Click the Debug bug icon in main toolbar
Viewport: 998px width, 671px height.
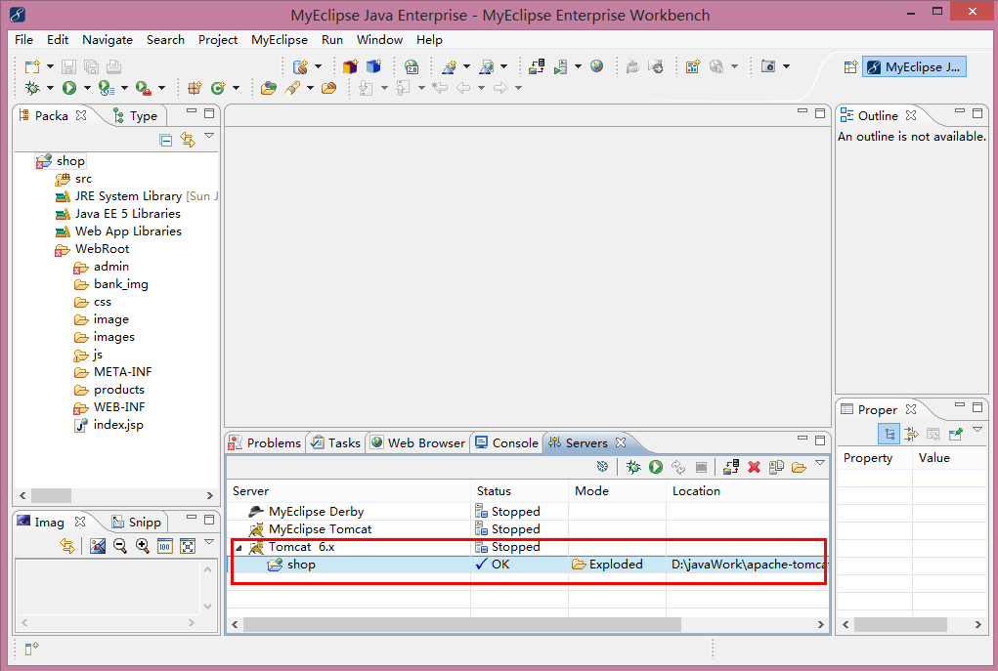pyautogui.click(x=32, y=88)
